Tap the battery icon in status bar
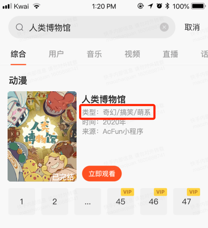This screenshot has width=208, height=228. point(198,6)
